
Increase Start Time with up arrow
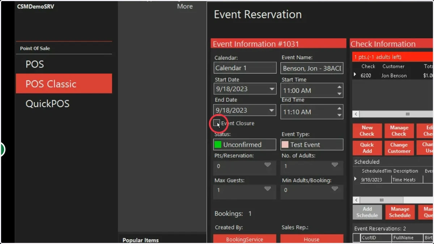pos(339,87)
